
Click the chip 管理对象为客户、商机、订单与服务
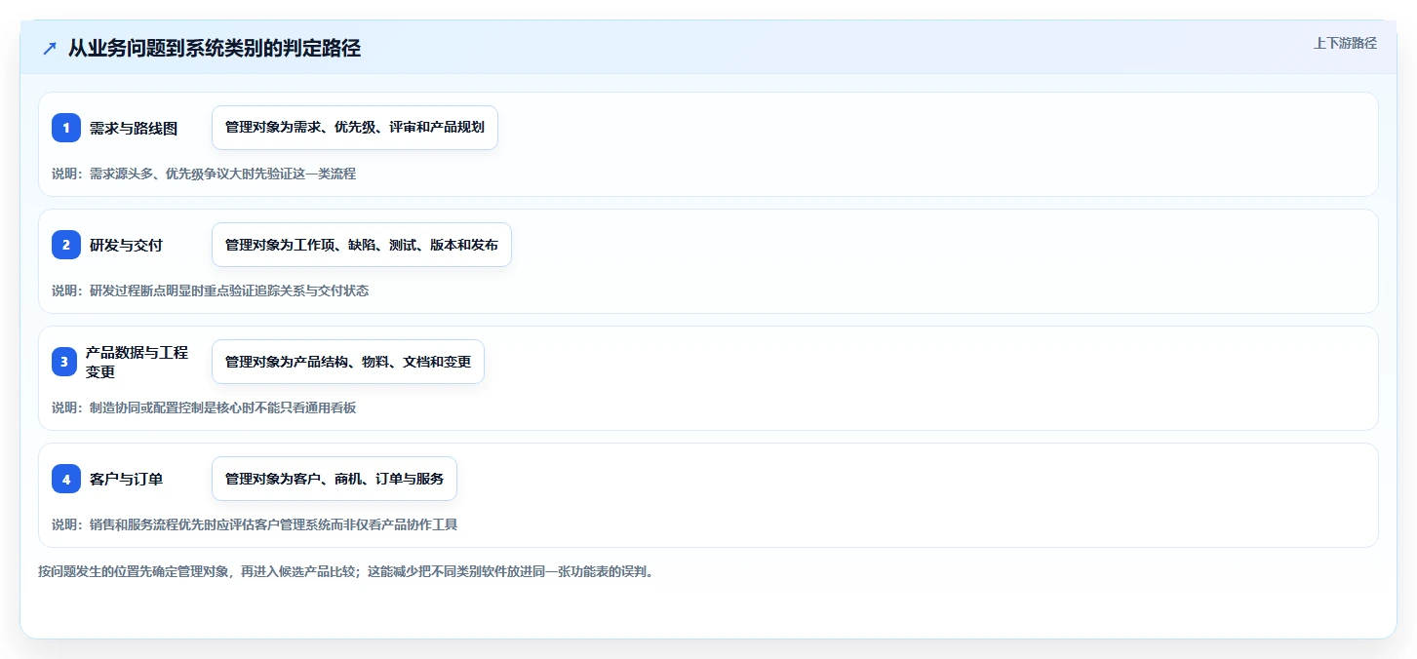click(335, 479)
